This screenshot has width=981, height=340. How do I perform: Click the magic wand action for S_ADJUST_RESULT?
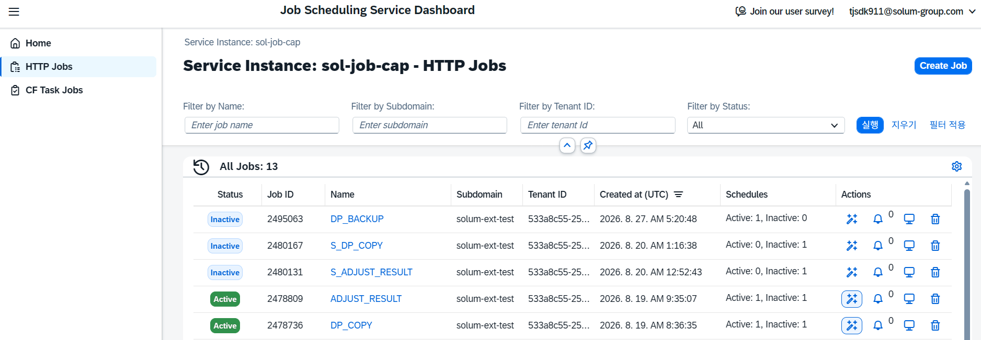coord(852,272)
